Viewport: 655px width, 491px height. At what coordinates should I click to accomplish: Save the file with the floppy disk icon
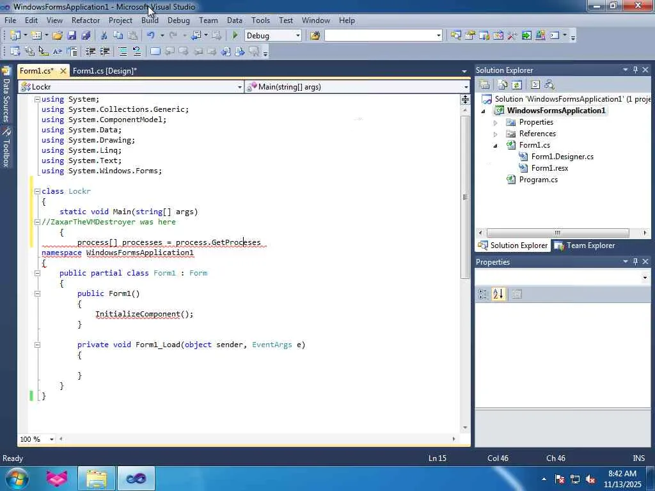click(x=72, y=36)
